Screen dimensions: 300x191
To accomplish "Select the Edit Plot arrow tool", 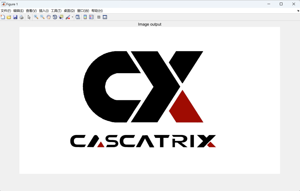I will pos(29,17).
